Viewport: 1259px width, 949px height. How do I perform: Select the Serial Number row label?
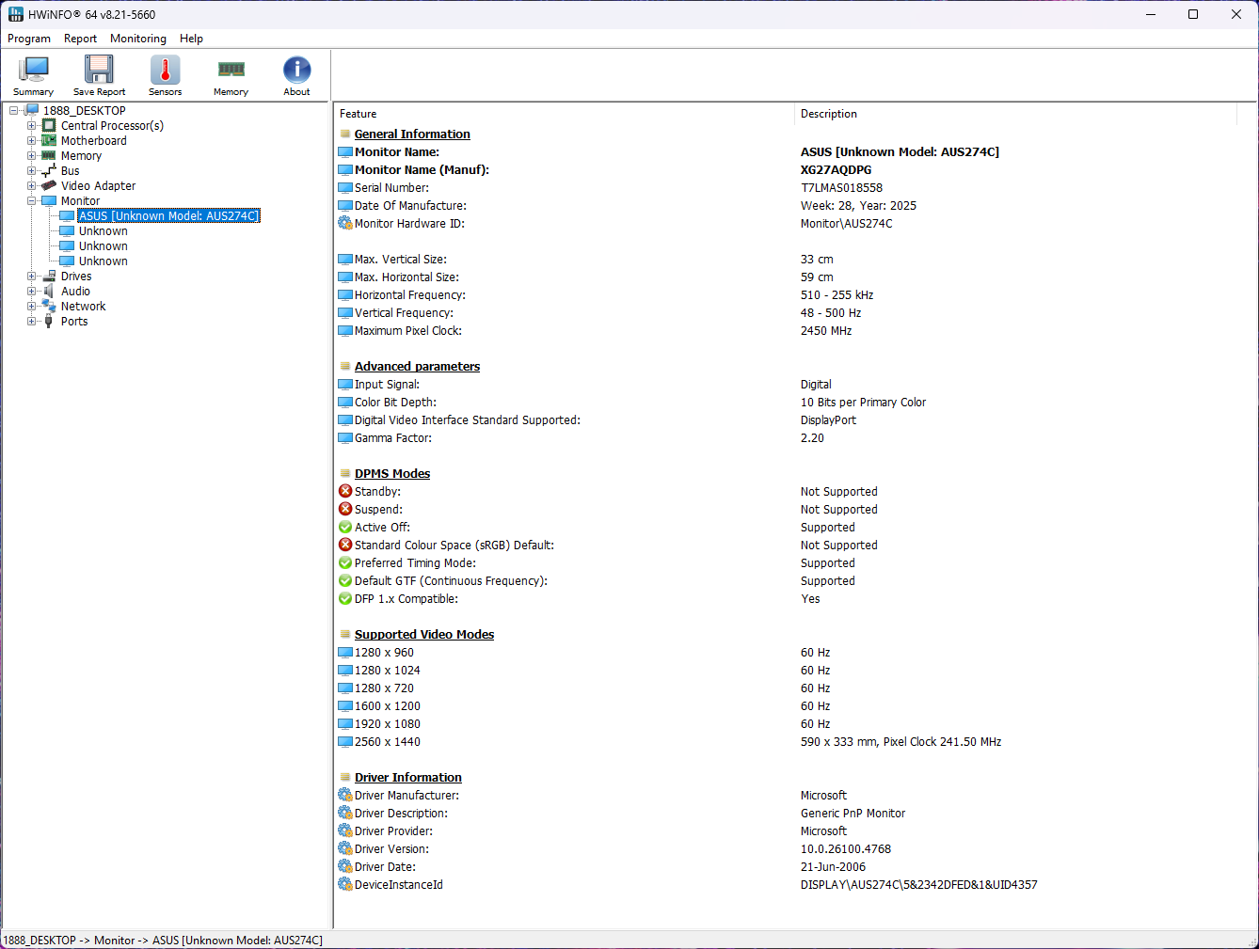point(391,187)
